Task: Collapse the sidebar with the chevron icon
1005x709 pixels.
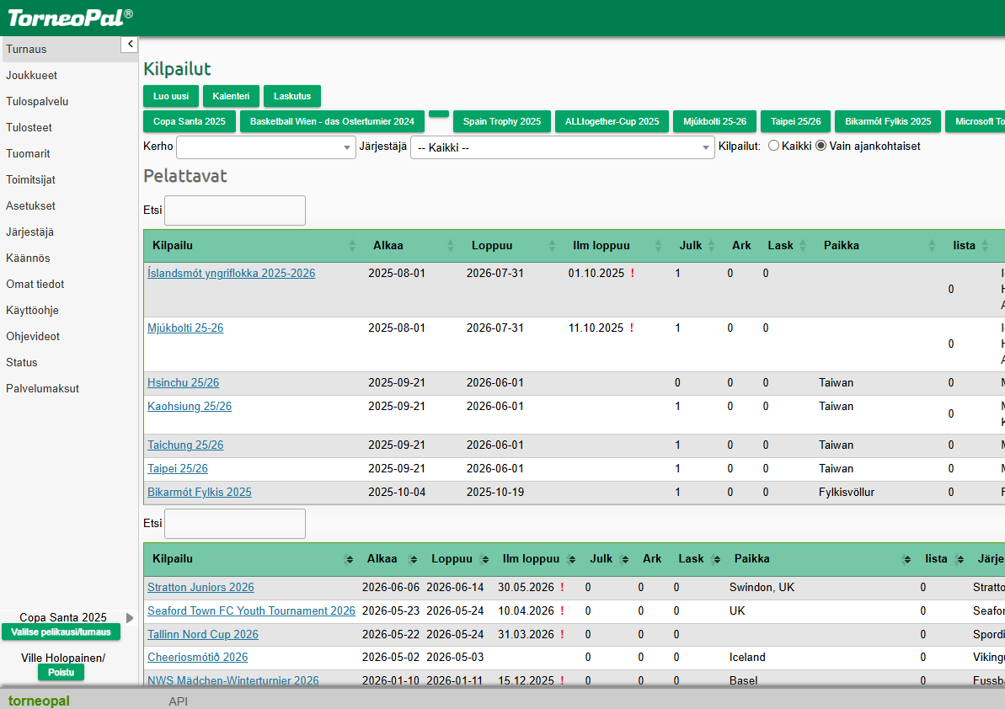Action: pyautogui.click(x=130, y=44)
